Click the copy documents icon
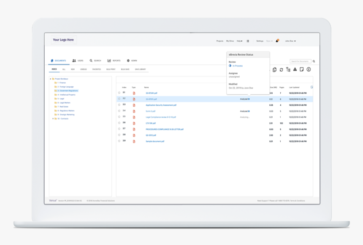 274,70
